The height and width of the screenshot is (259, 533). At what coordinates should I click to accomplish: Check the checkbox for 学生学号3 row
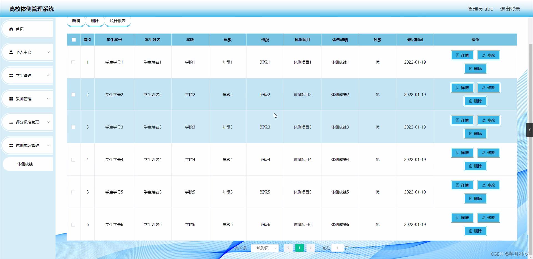point(73,127)
